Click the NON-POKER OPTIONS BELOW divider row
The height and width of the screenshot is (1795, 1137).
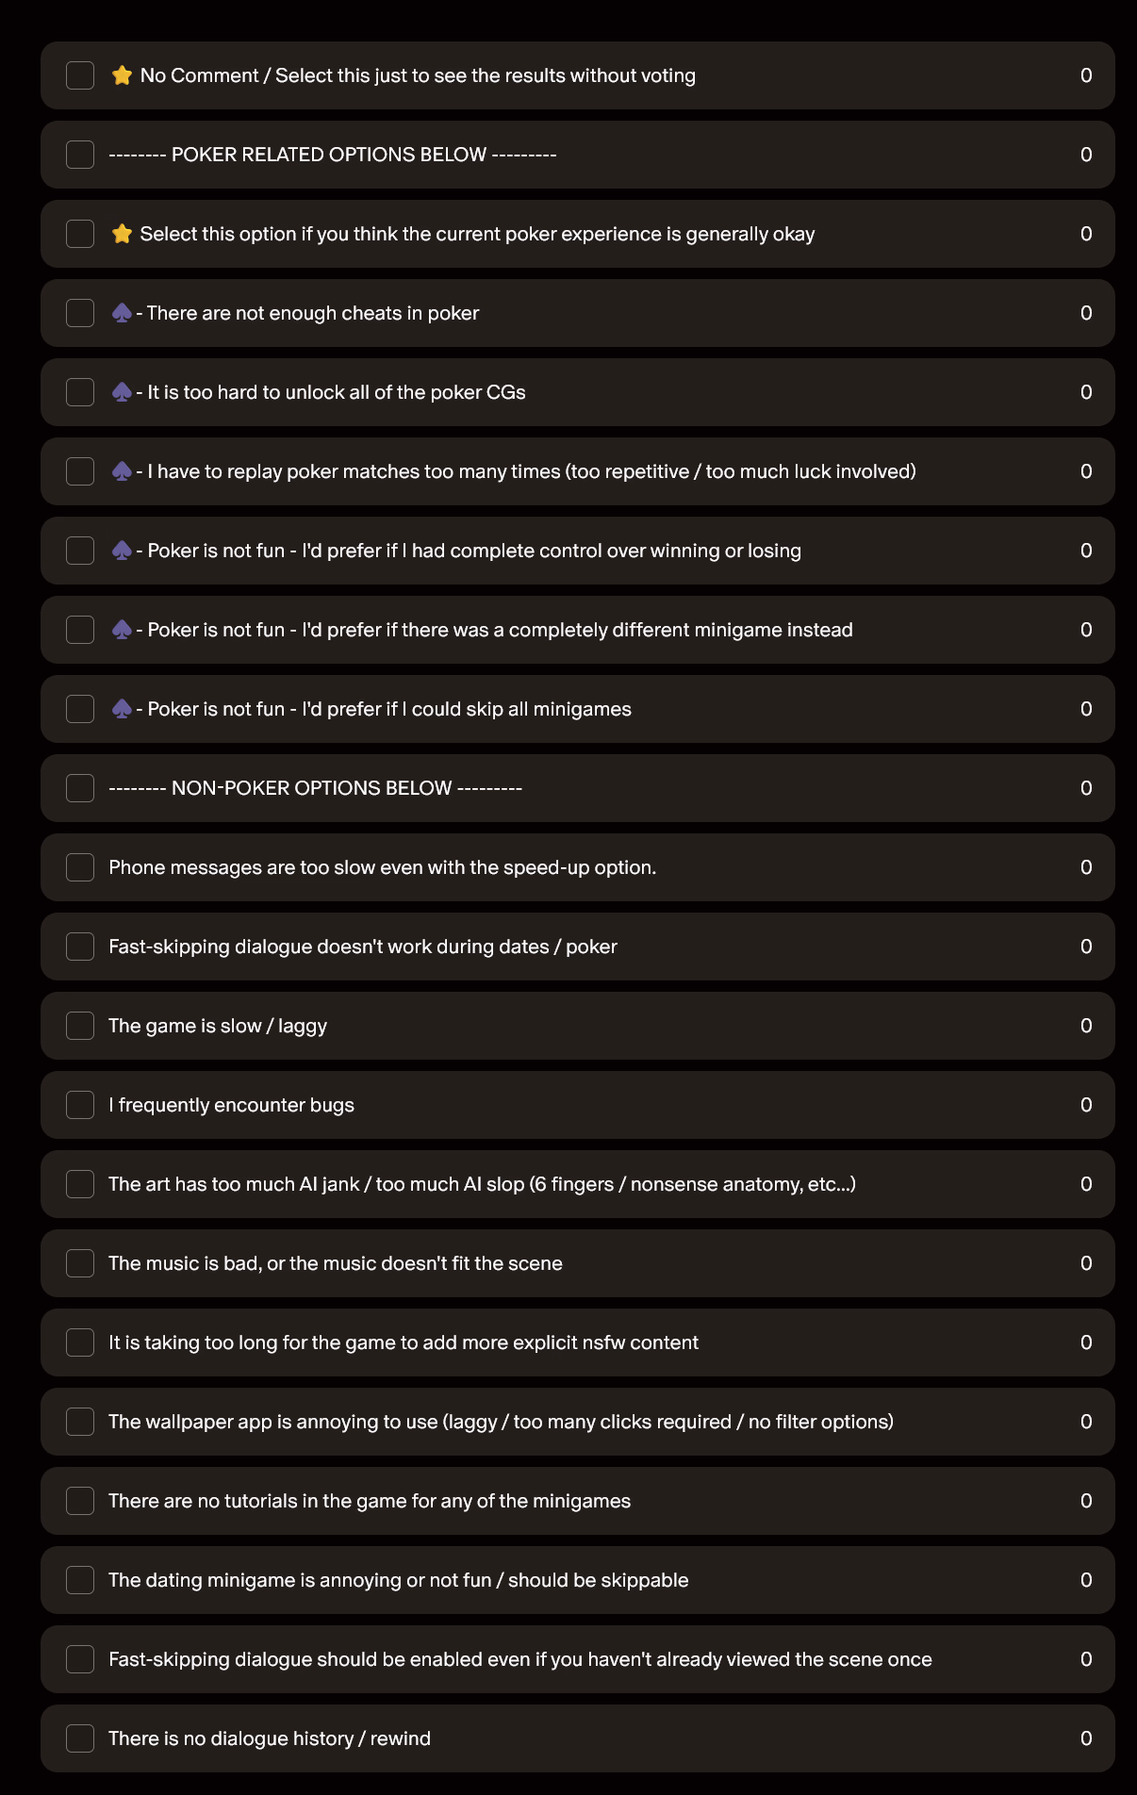[315, 788]
